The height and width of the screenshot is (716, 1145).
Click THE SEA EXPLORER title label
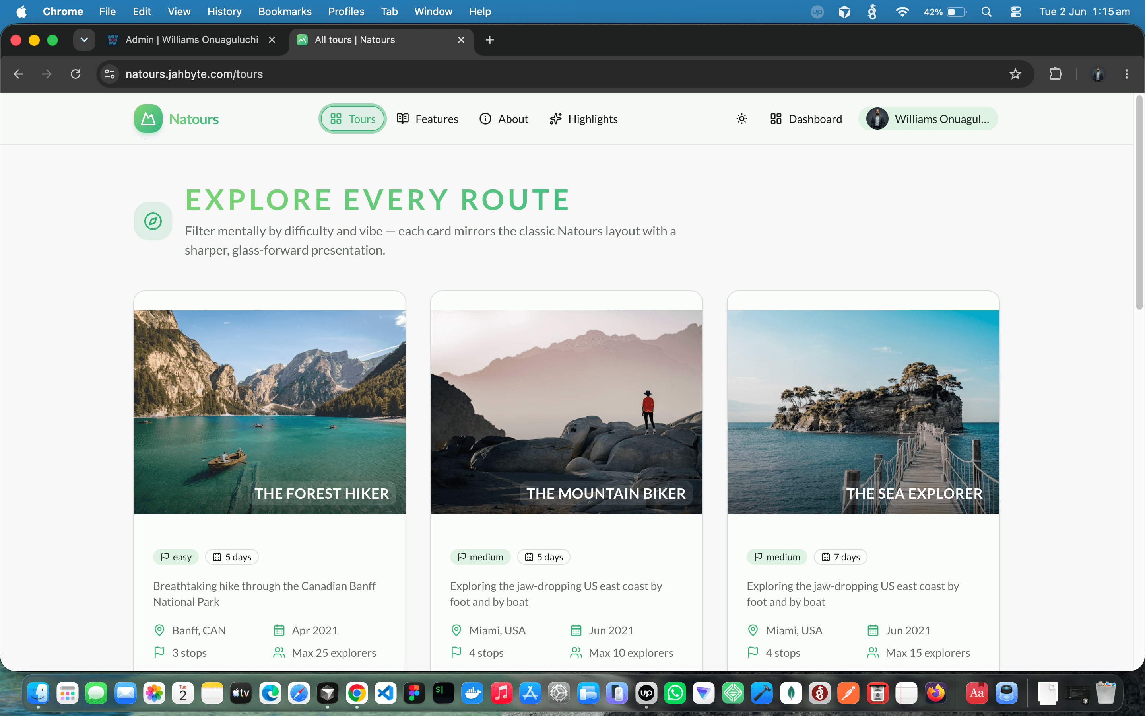coord(914,493)
